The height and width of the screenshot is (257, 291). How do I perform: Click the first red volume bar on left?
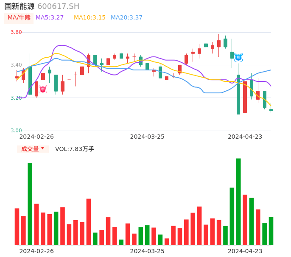(17, 226)
